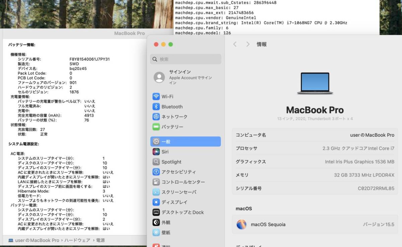Click the 完全充電時の容量 value 4913
This screenshot has height=247, width=402.
pos(89,115)
